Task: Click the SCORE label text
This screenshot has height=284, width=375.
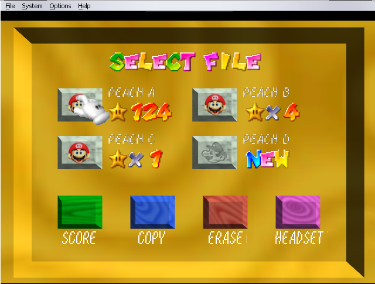Action: click(x=79, y=238)
